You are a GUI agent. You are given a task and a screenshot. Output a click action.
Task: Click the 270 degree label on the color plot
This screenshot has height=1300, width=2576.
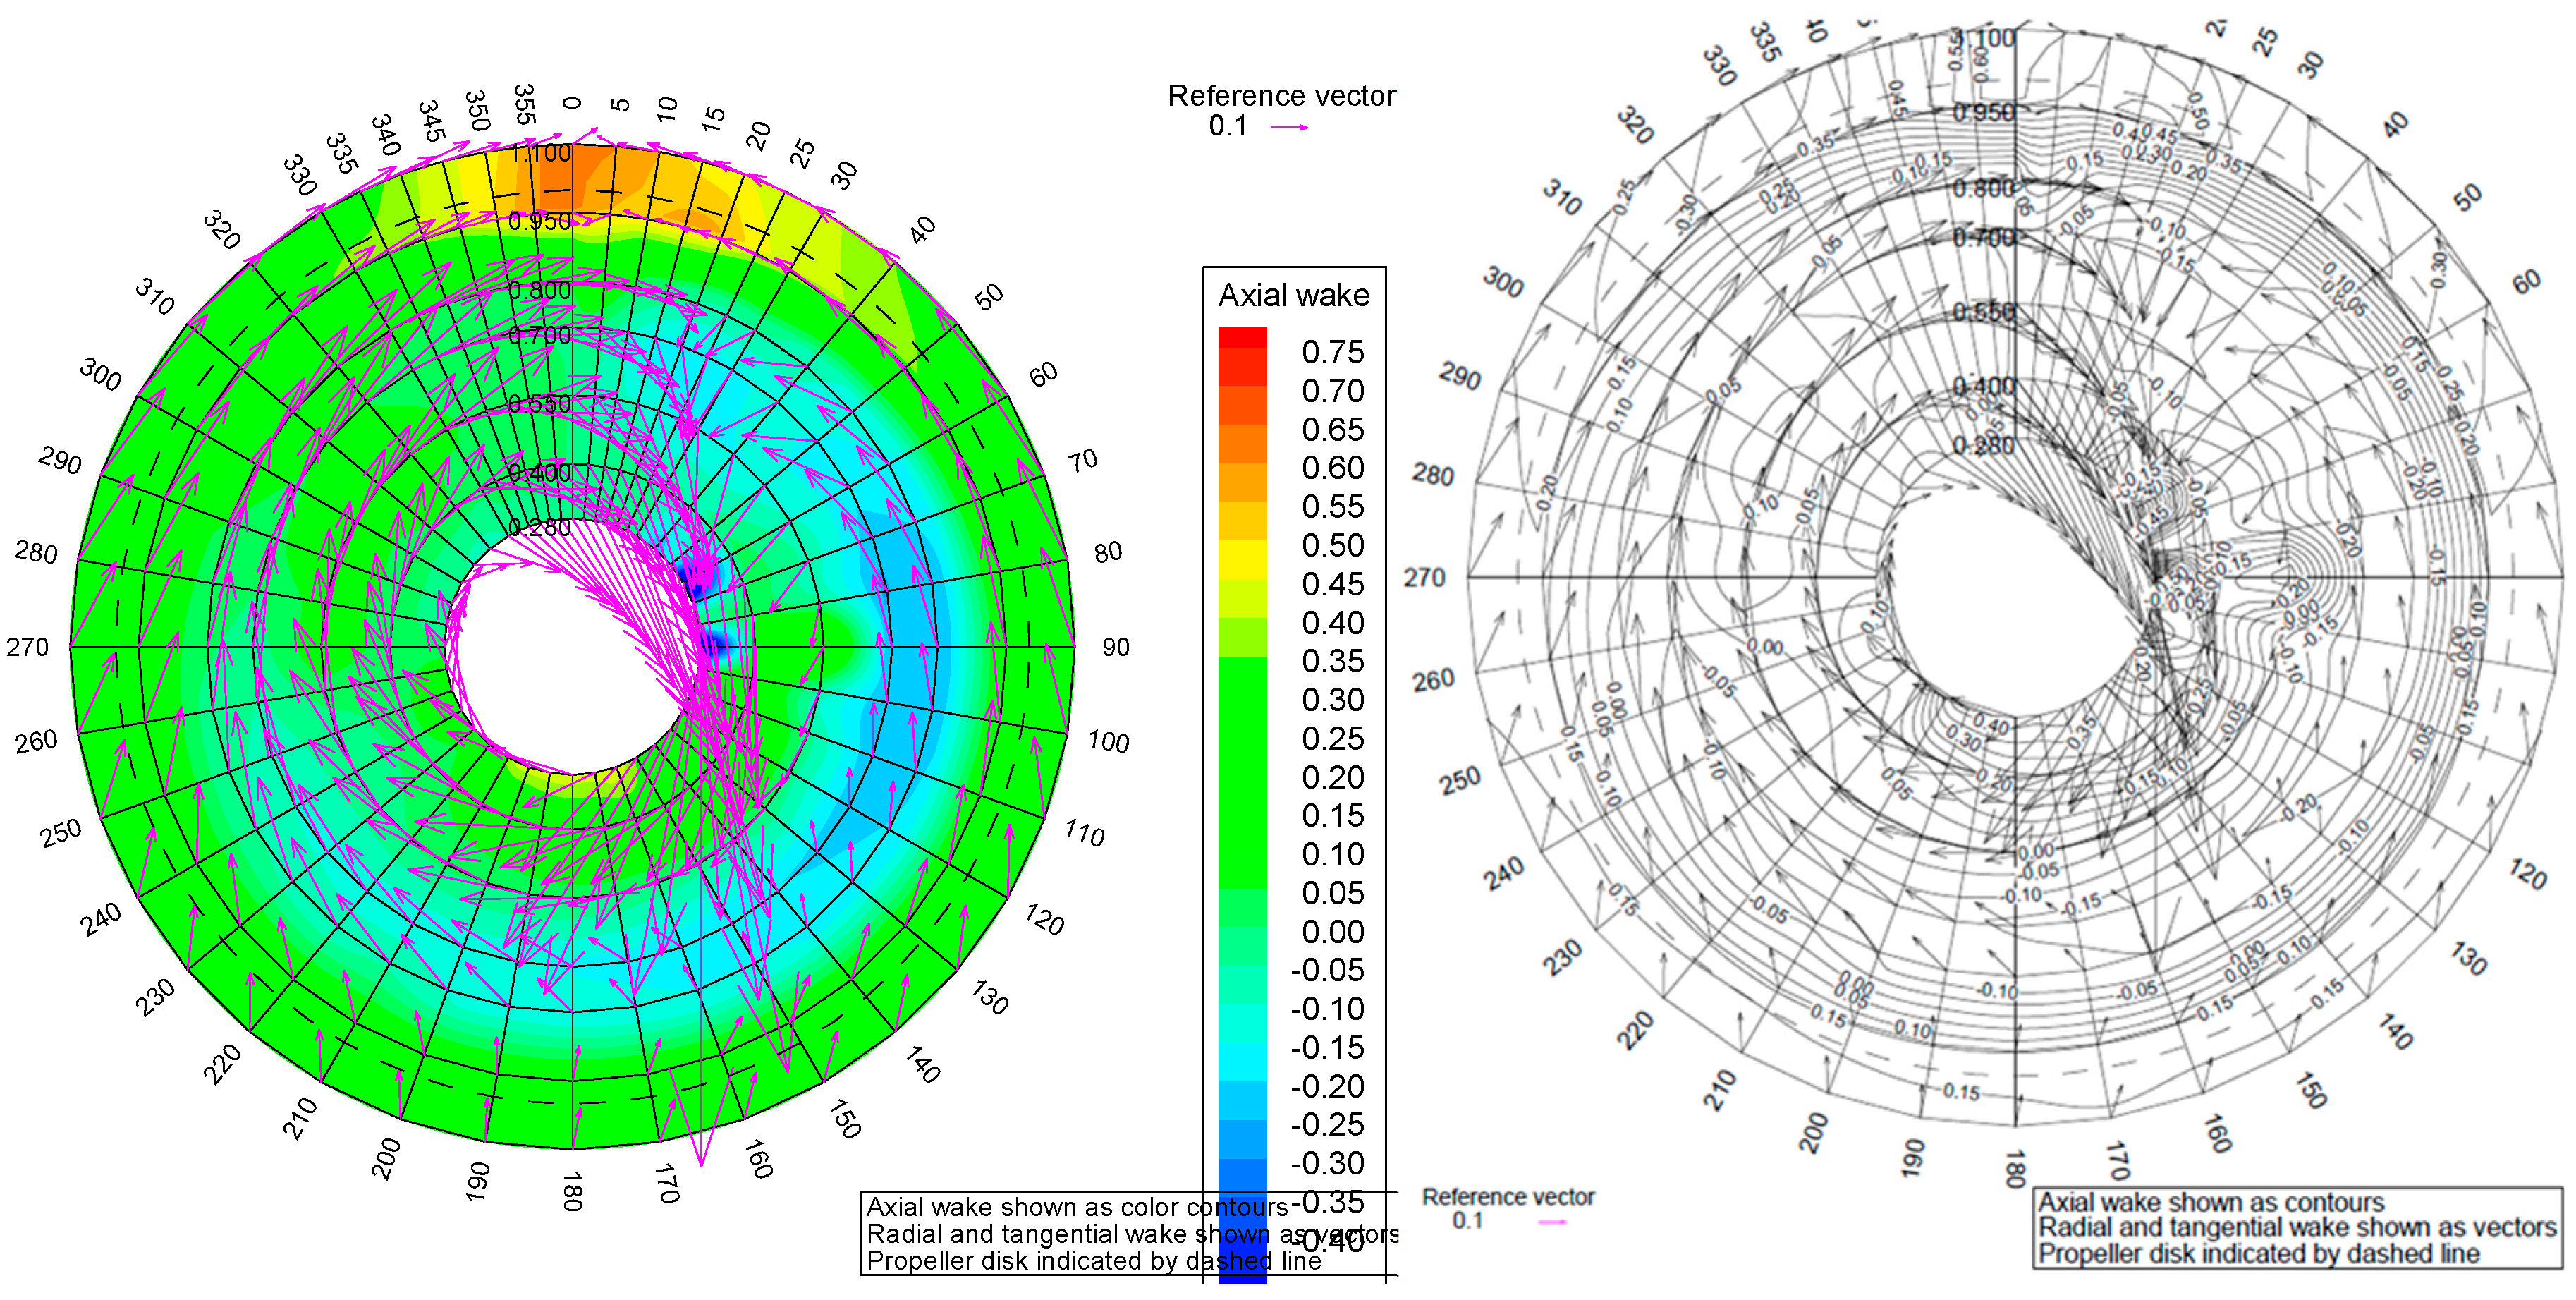click(28, 648)
